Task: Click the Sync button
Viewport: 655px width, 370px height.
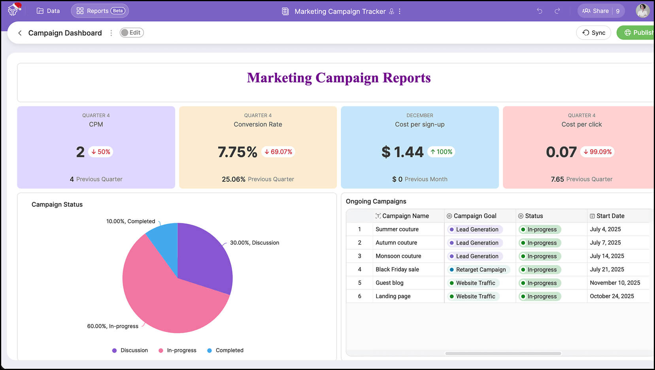Action: tap(593, 33)
